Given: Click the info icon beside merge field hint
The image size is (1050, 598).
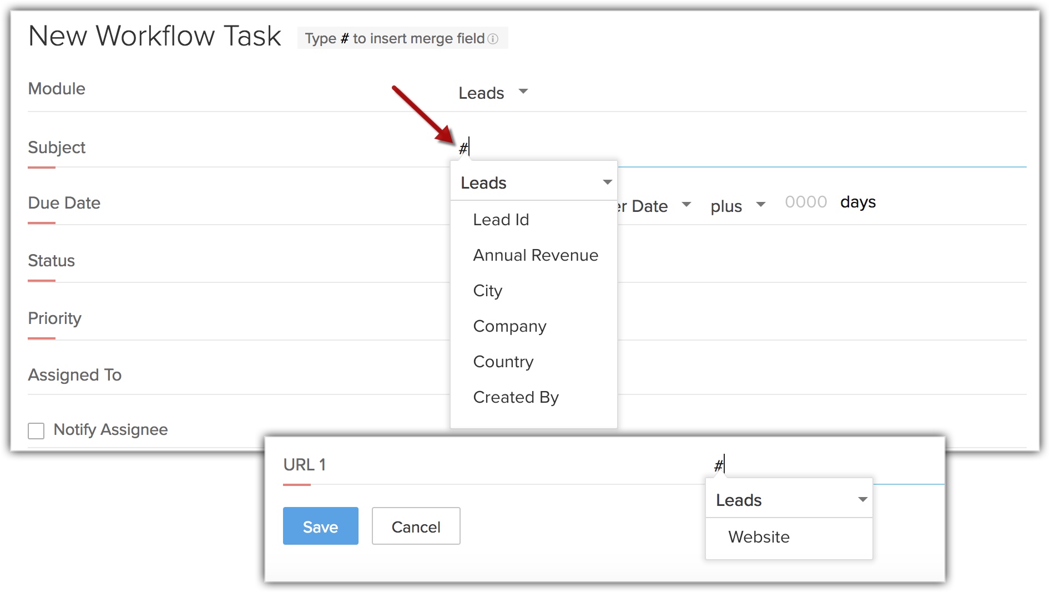Looking at the screenshot, I should point(493,39).
